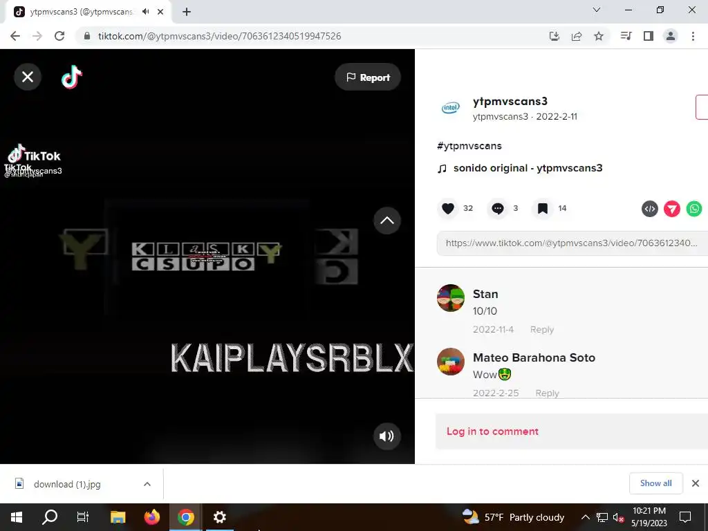Screen dimensions: 708x531
Task: Close the TikTok video viewer
Action: click(x=28, y=77)
